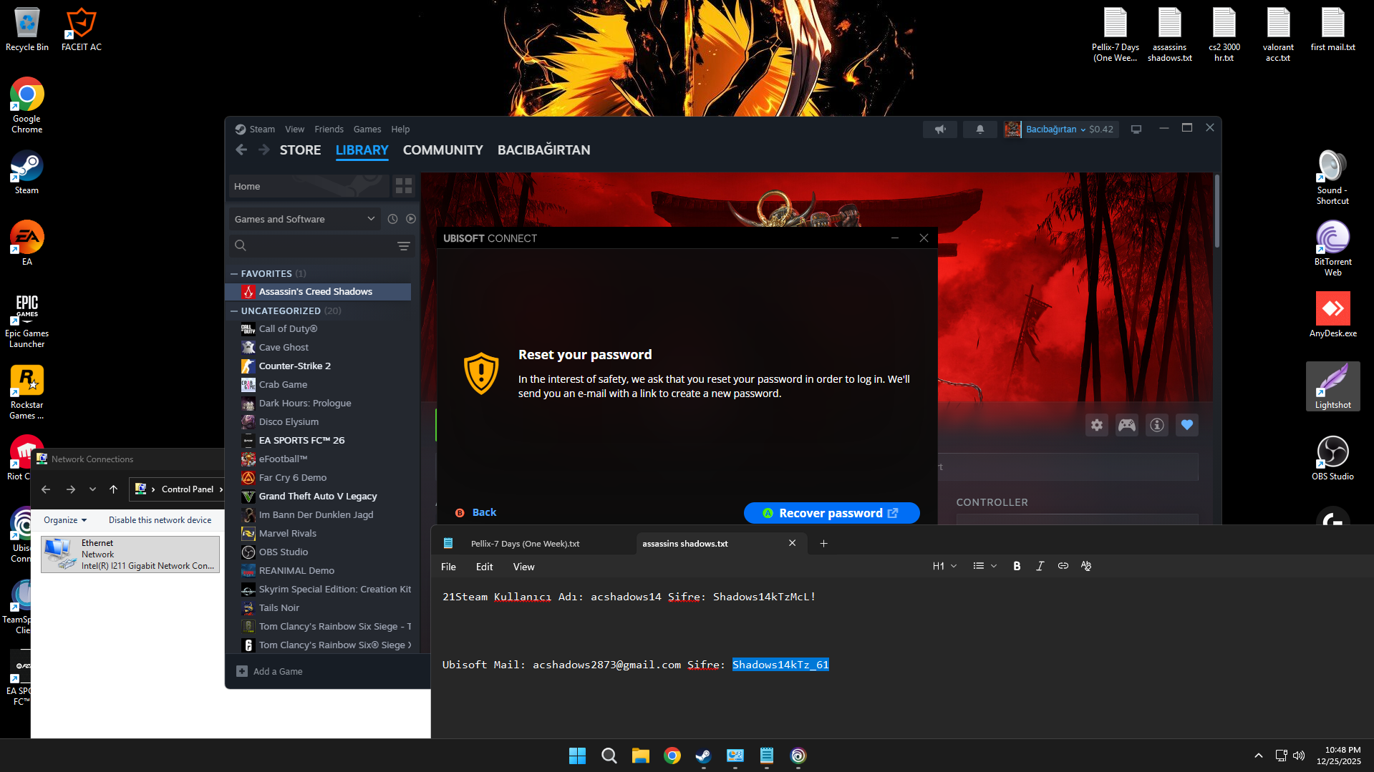Viewport: 1374px width, 772px height.
Task: Collapse the UNCATEGORIZED category
Action: pos(234,311)
